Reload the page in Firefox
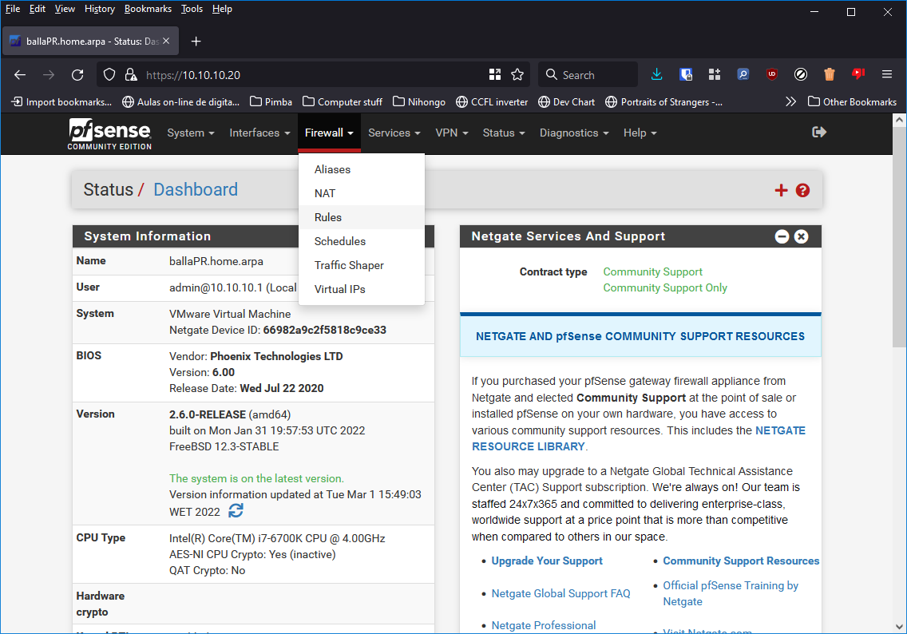 (77, 75)
